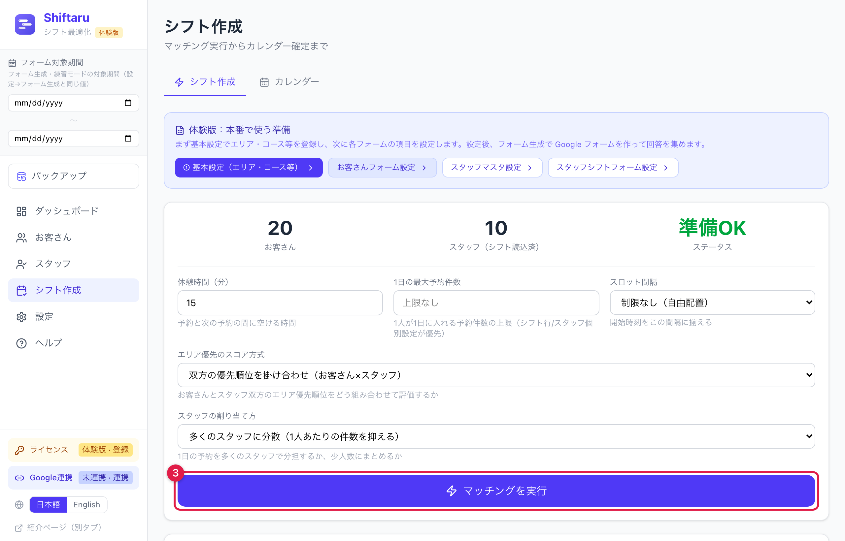Switch language to 日本語
Screen dimensions: 845x541
tap(48, 505)
